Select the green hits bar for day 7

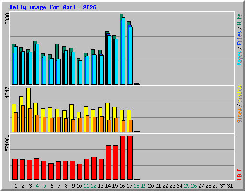57,64
